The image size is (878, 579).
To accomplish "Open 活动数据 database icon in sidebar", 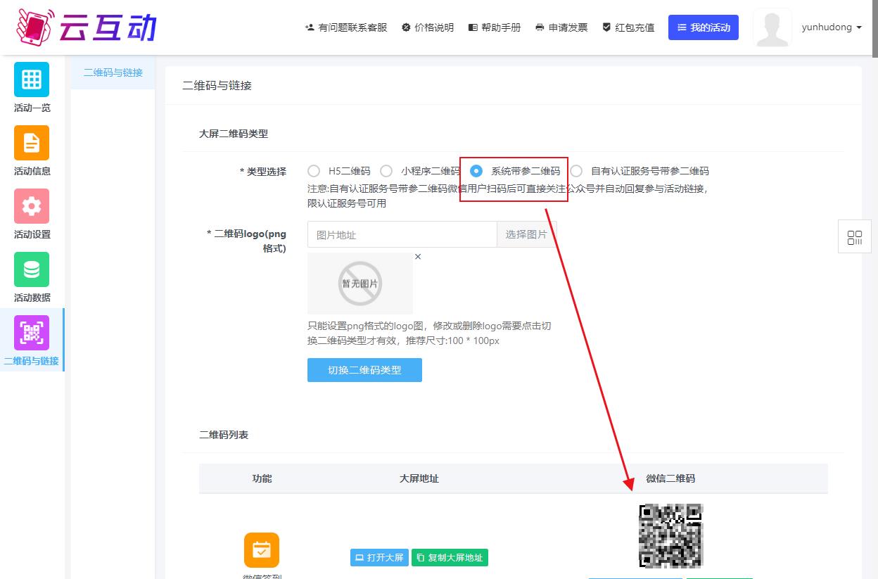I will click(32, 269).
